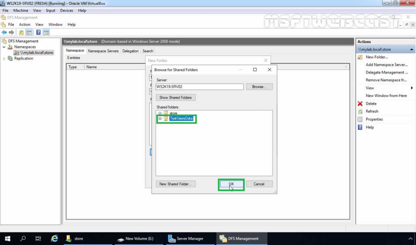This screenshot has height=245, width=416.
Task: Launch Internet Explorer from the taskbar
Action: tap(54, 238)
